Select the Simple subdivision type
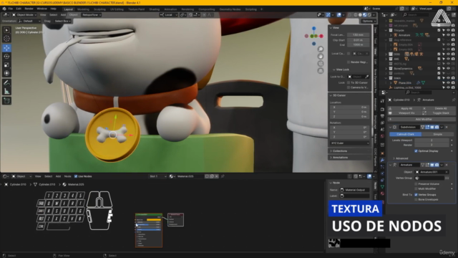Viewport: 458px width, 258px height. 437,134
